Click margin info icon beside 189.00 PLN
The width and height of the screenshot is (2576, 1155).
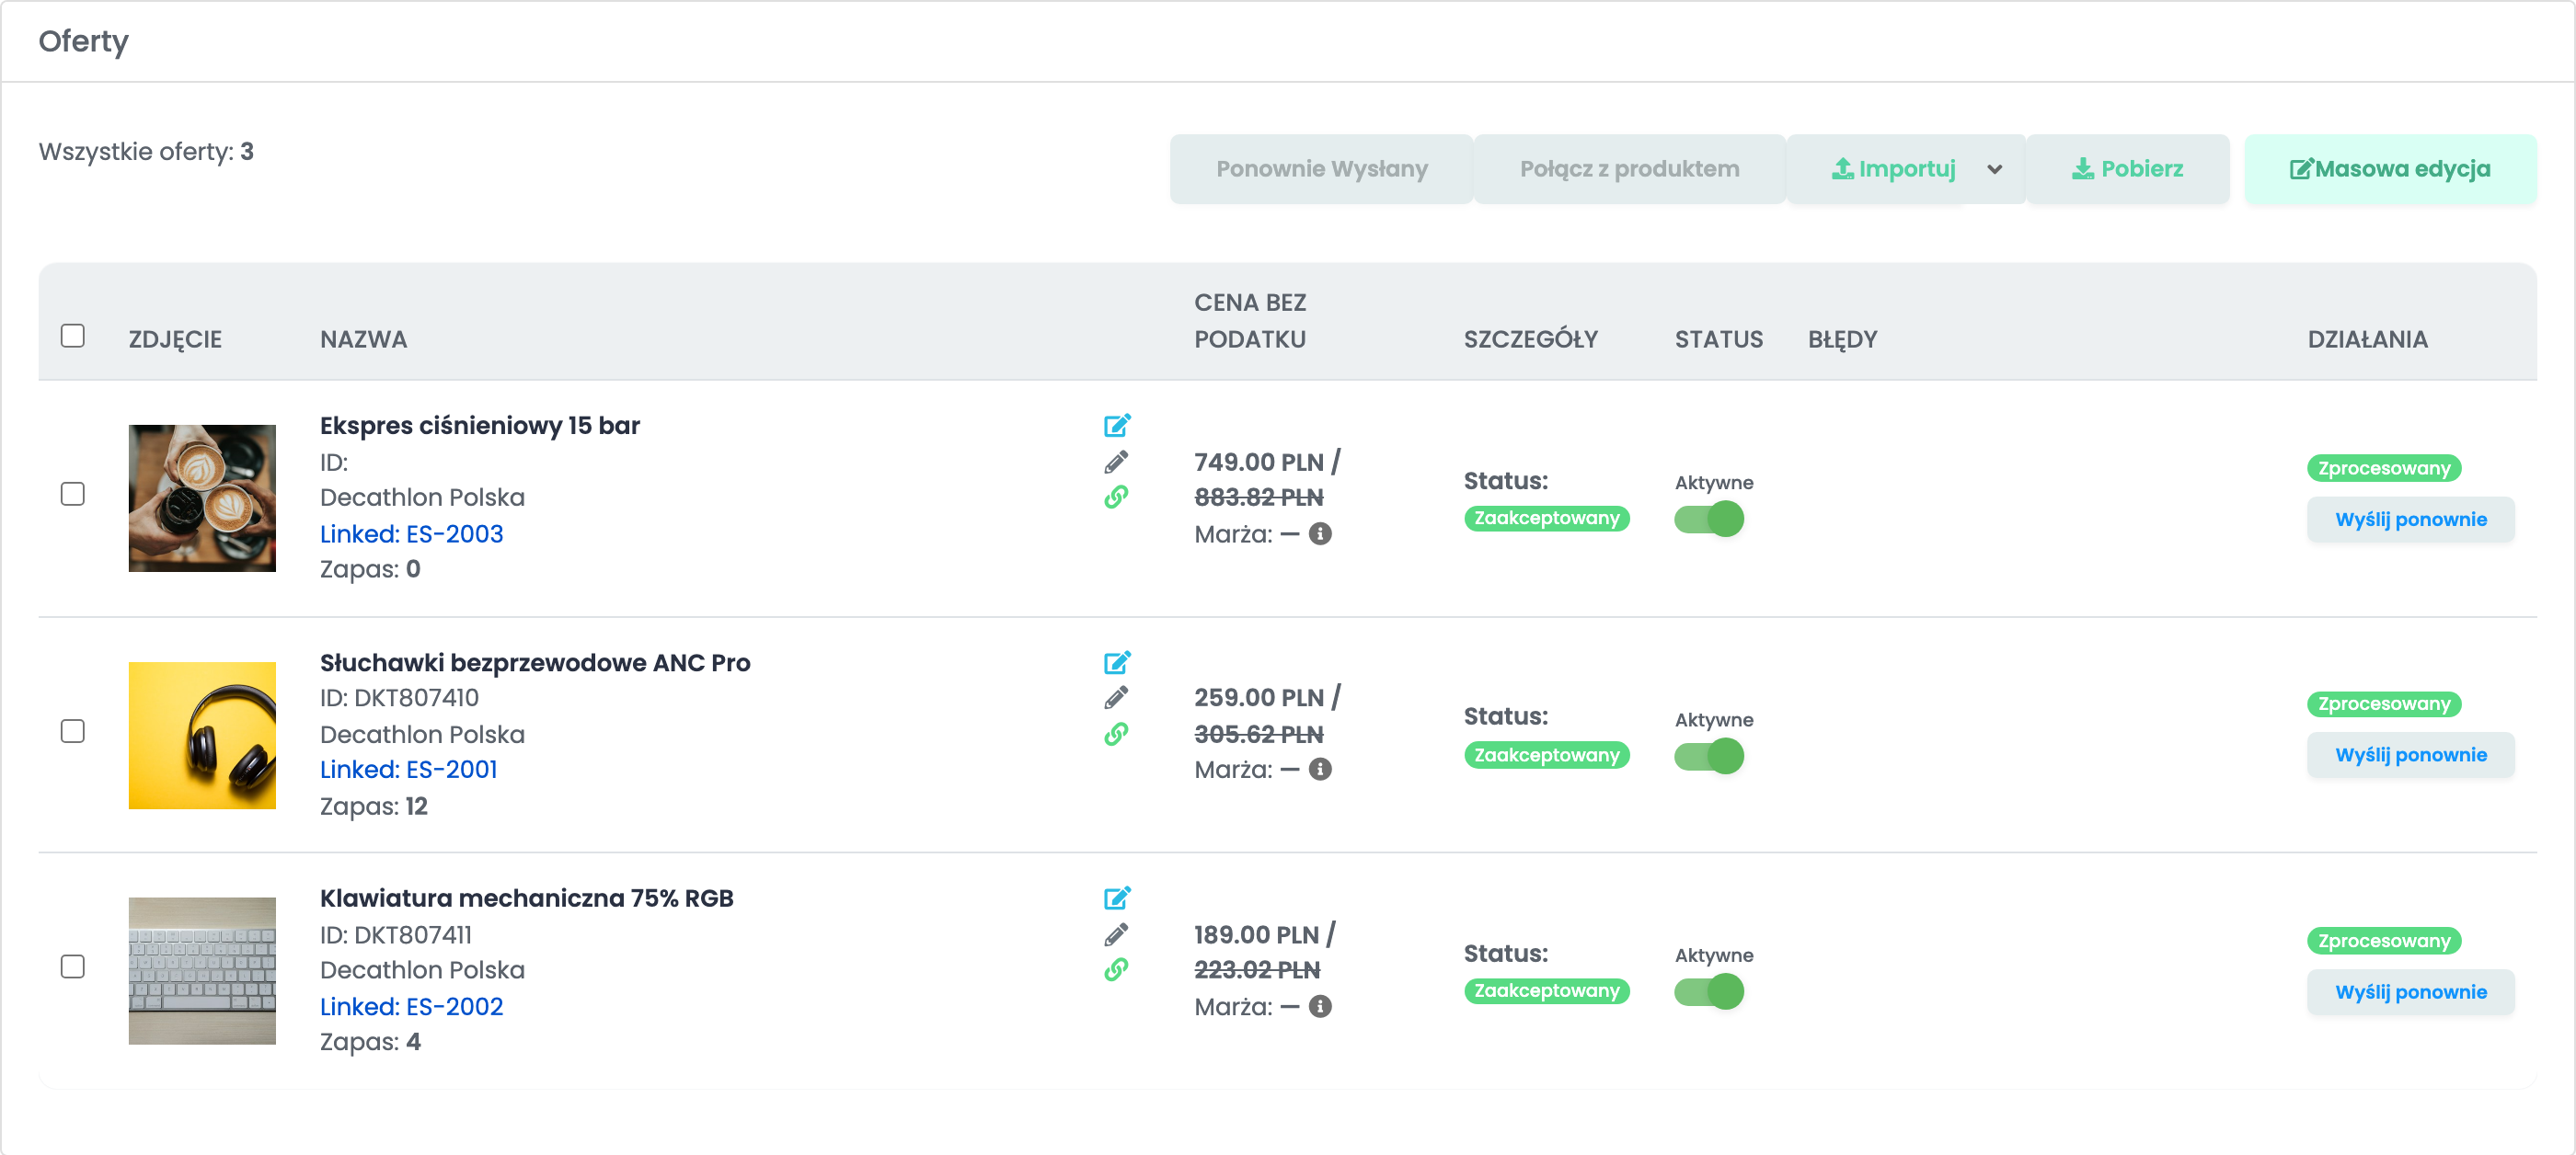tap(1320, 1006)
